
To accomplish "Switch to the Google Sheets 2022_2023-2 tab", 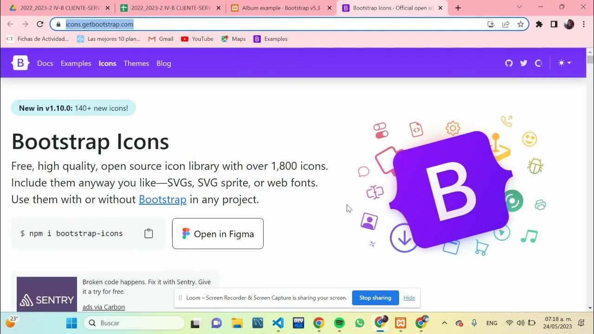I will point(169,8).
